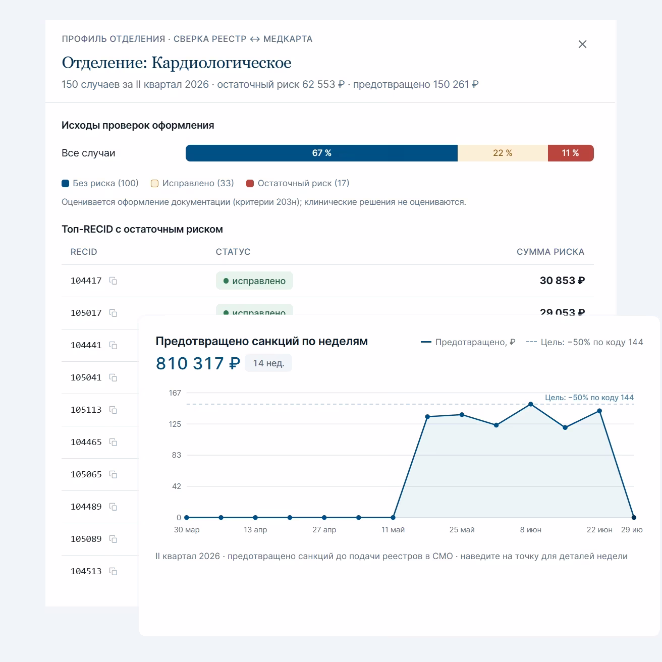Screen dimensions: 662x662
Task: Select legend item Исправлено (33)
Action: (192, 183)
